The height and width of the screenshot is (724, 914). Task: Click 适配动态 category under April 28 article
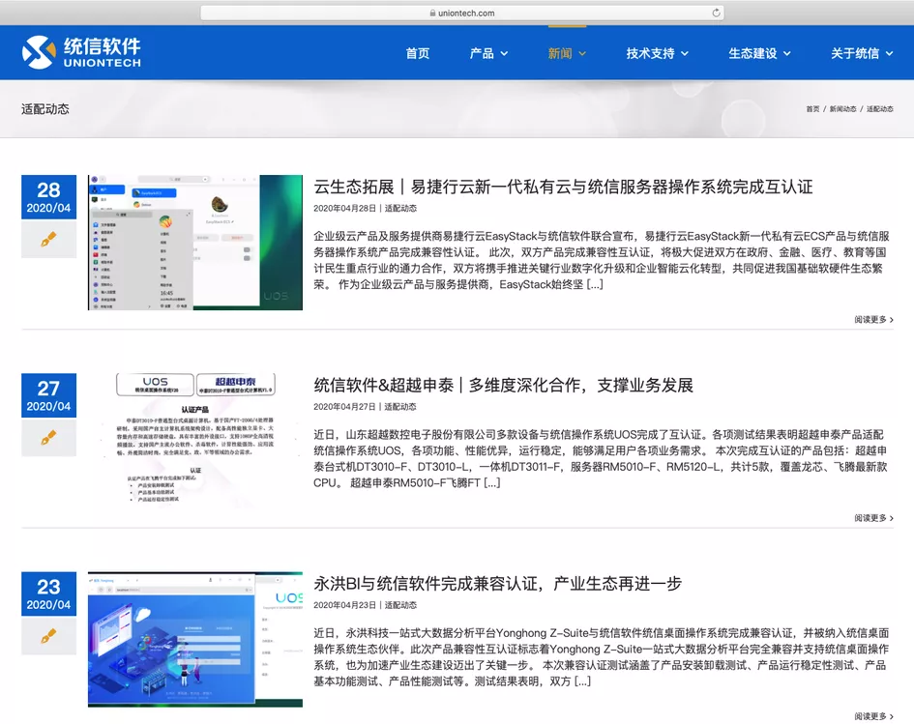click(400, 209)
